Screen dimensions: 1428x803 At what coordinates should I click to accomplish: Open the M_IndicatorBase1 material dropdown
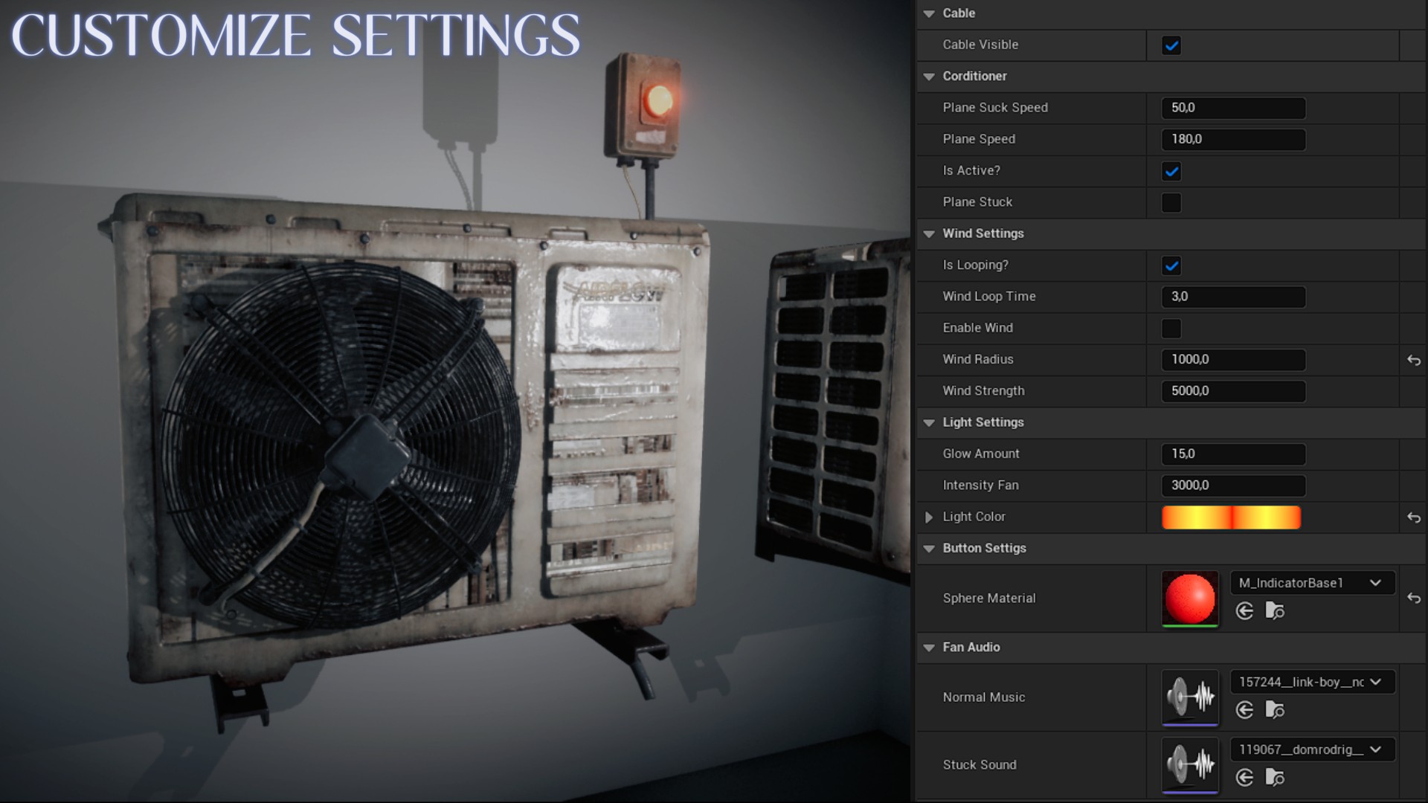(x=1312, y=583)
